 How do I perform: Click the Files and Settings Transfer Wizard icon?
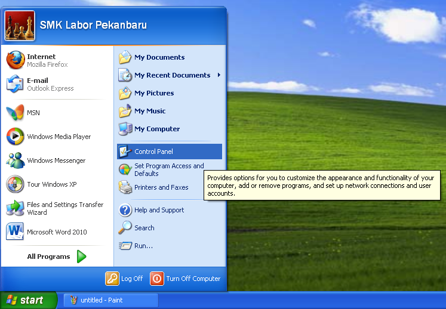[x=15, y=208]
